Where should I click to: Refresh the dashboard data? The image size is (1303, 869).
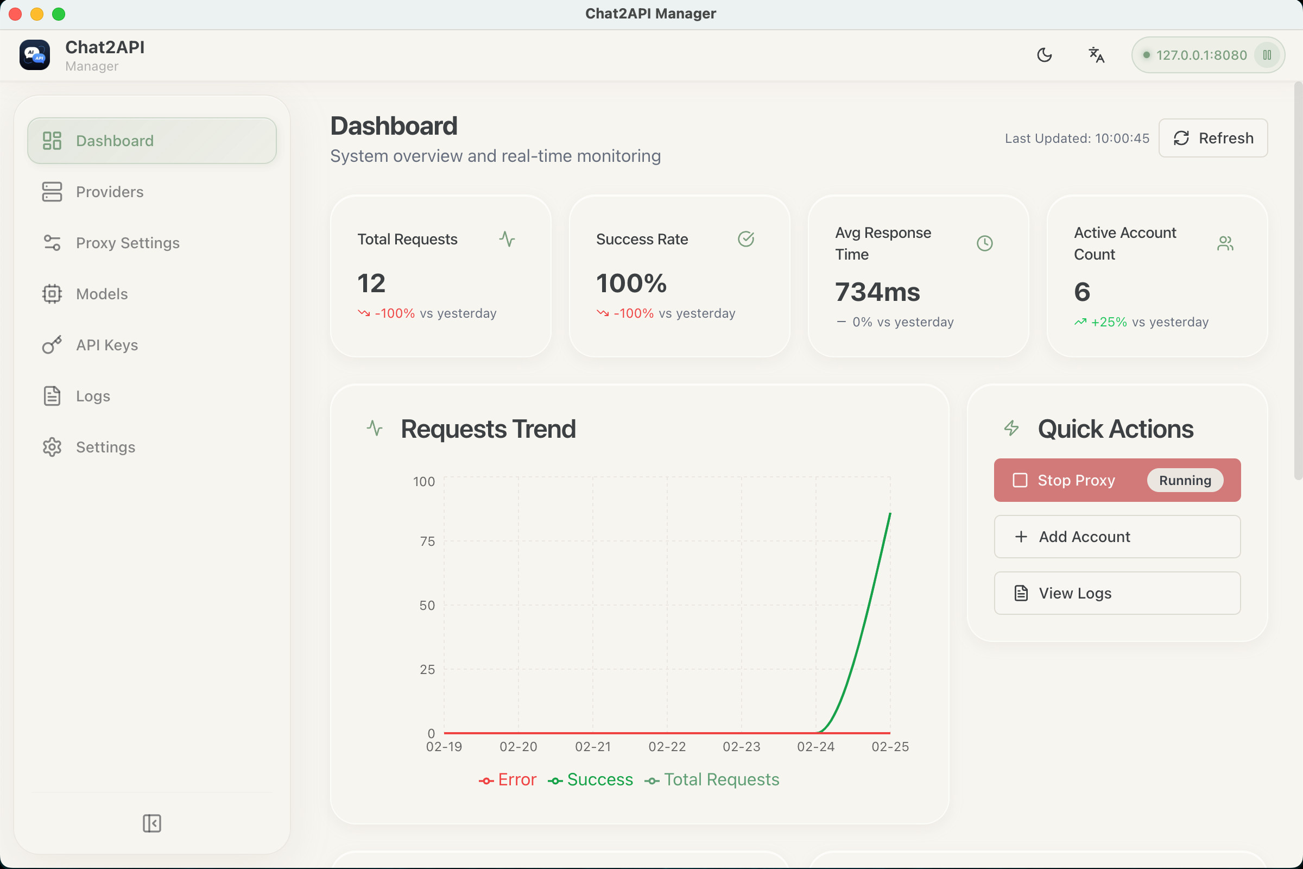(1213, 138)
